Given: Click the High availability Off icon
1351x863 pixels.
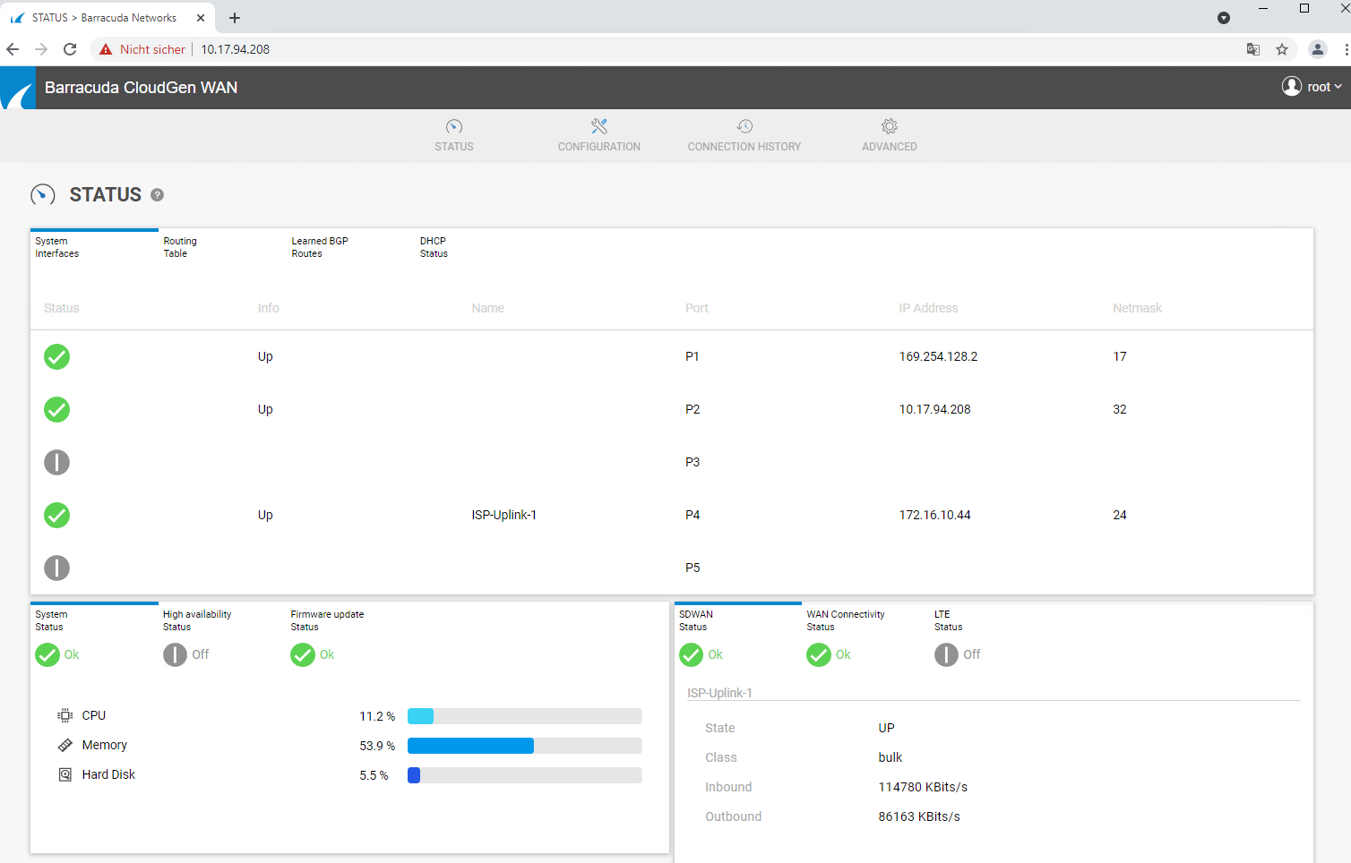Looking at the screenshot, I should (175, 655).
